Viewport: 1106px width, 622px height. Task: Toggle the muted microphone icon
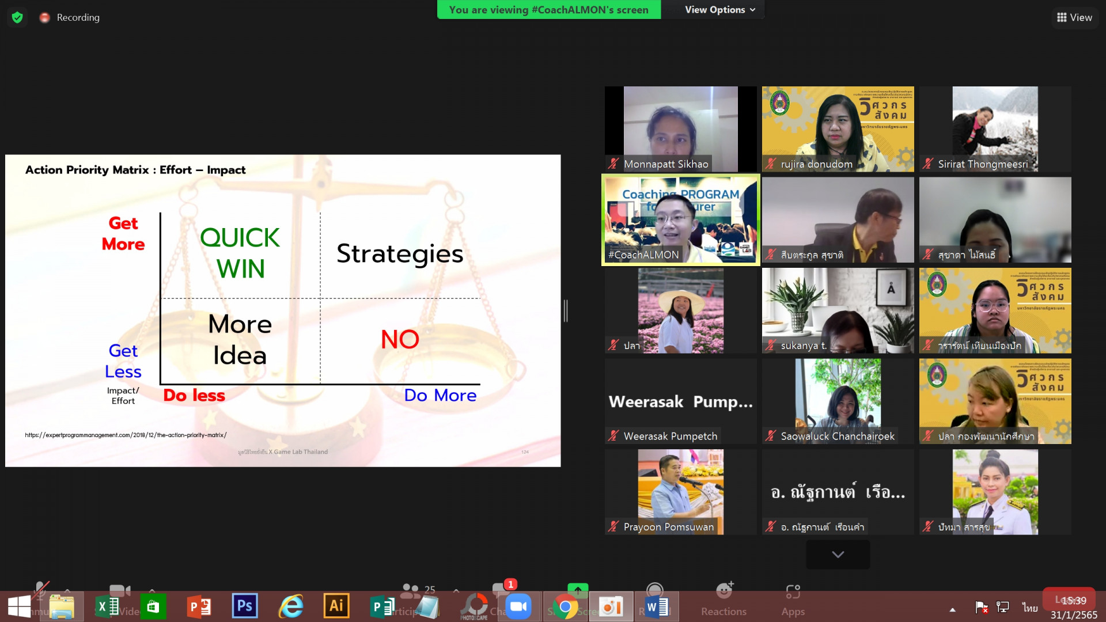[40, 589]
